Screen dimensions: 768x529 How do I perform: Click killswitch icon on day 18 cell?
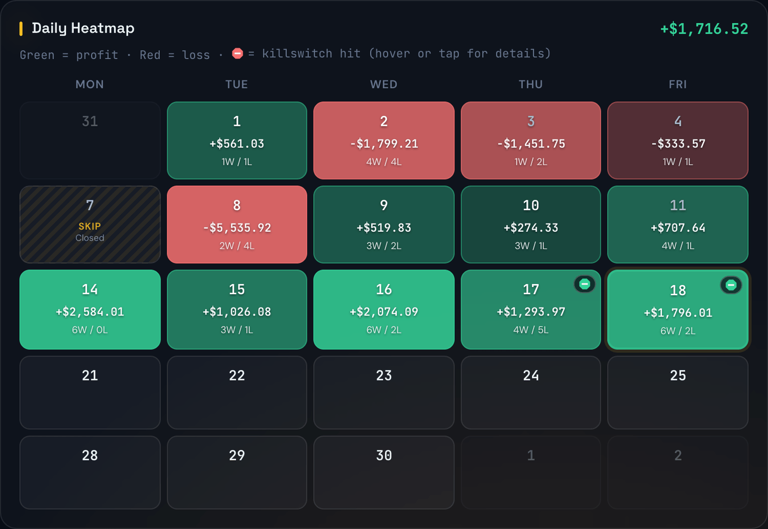pos(731,285)
